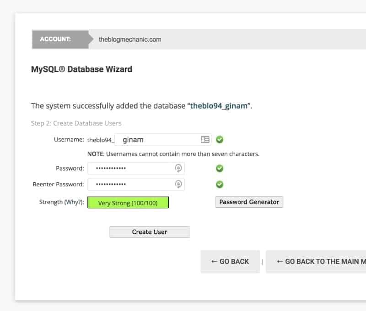Click the Step 2: Create Database Users text

76,123
